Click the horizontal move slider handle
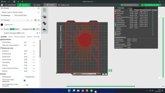The width and height of the screenshot is (165, 93). coord(134,86)
